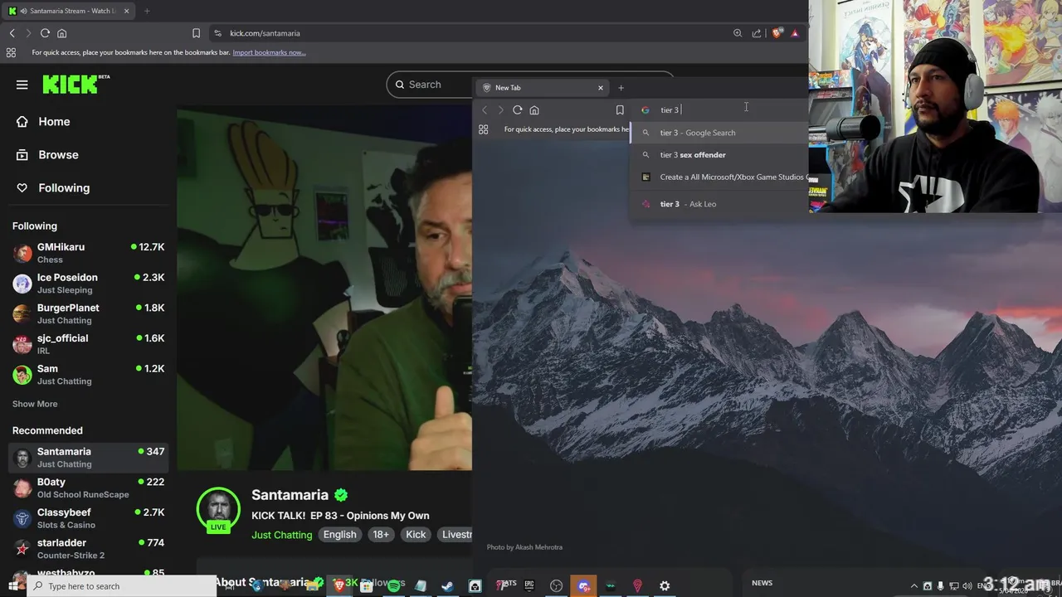This screenshot has height=597, width=1062.
Task: Click the Santamaria live stream video
Action: coord(324,289)
